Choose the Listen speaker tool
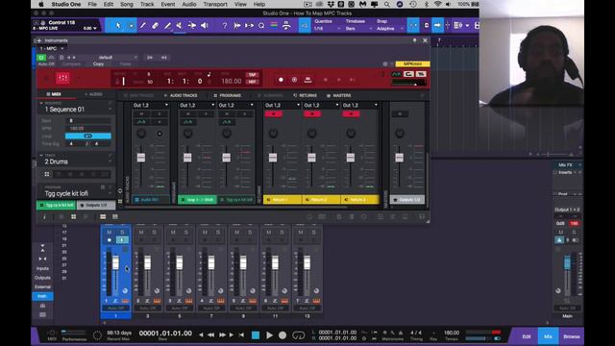Viewport: 615px width, 346px height. (205, 26)
